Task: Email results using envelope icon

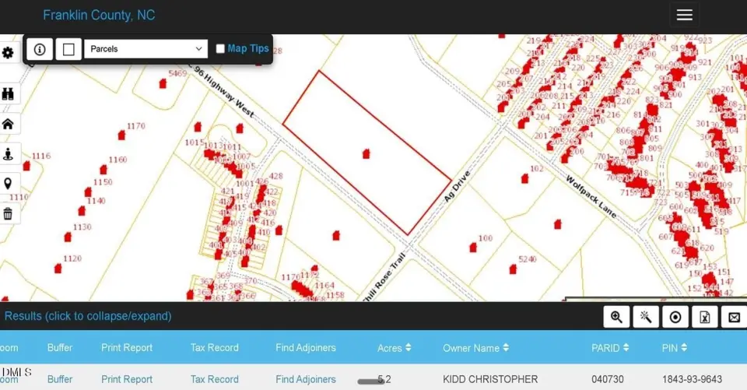Action: tap(733, 317)
